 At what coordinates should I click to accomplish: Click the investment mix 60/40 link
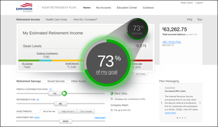(37, 118)
